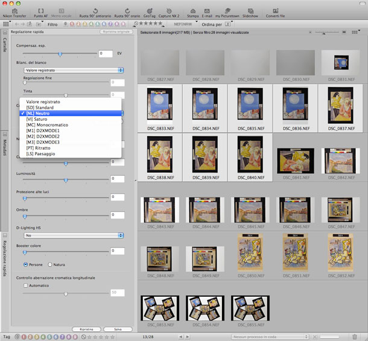Select the Natura radio button
This screenshot has height=341, width=368.
point(50,264)
